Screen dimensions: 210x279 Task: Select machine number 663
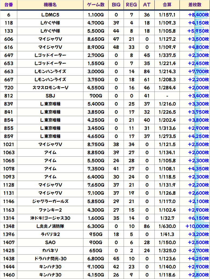[x=9, y=71]
